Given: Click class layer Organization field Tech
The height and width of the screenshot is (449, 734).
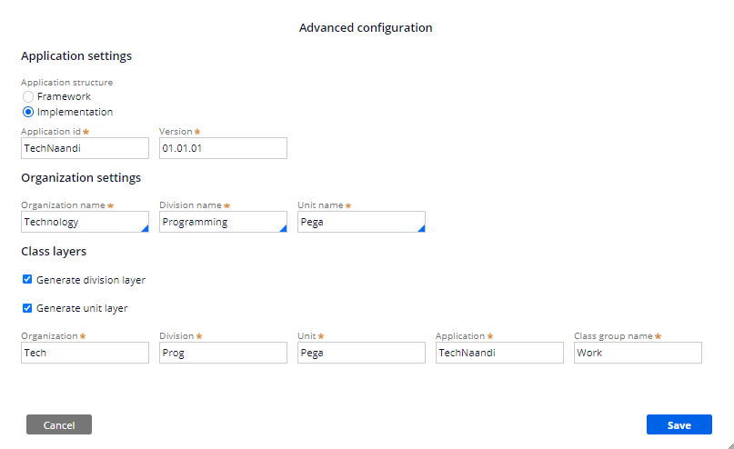Looking at the screenshot, I should (85, 353).
